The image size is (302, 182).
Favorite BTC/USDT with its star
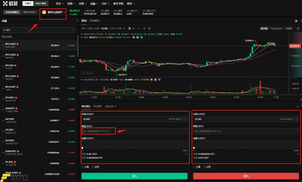pos(3,45)
